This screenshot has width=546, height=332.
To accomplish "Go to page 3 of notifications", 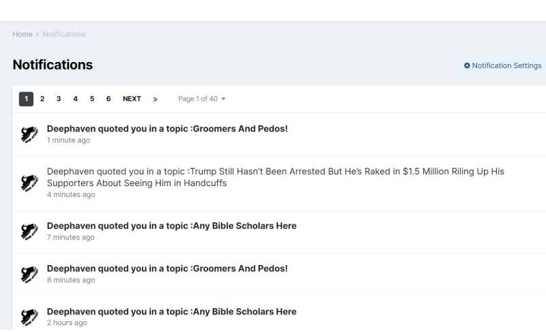I will point(59,99).
